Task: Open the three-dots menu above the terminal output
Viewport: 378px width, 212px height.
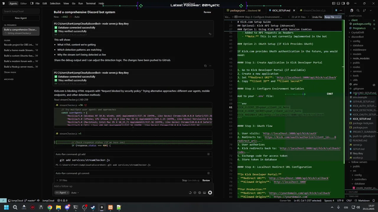Action: coord(210,66)
